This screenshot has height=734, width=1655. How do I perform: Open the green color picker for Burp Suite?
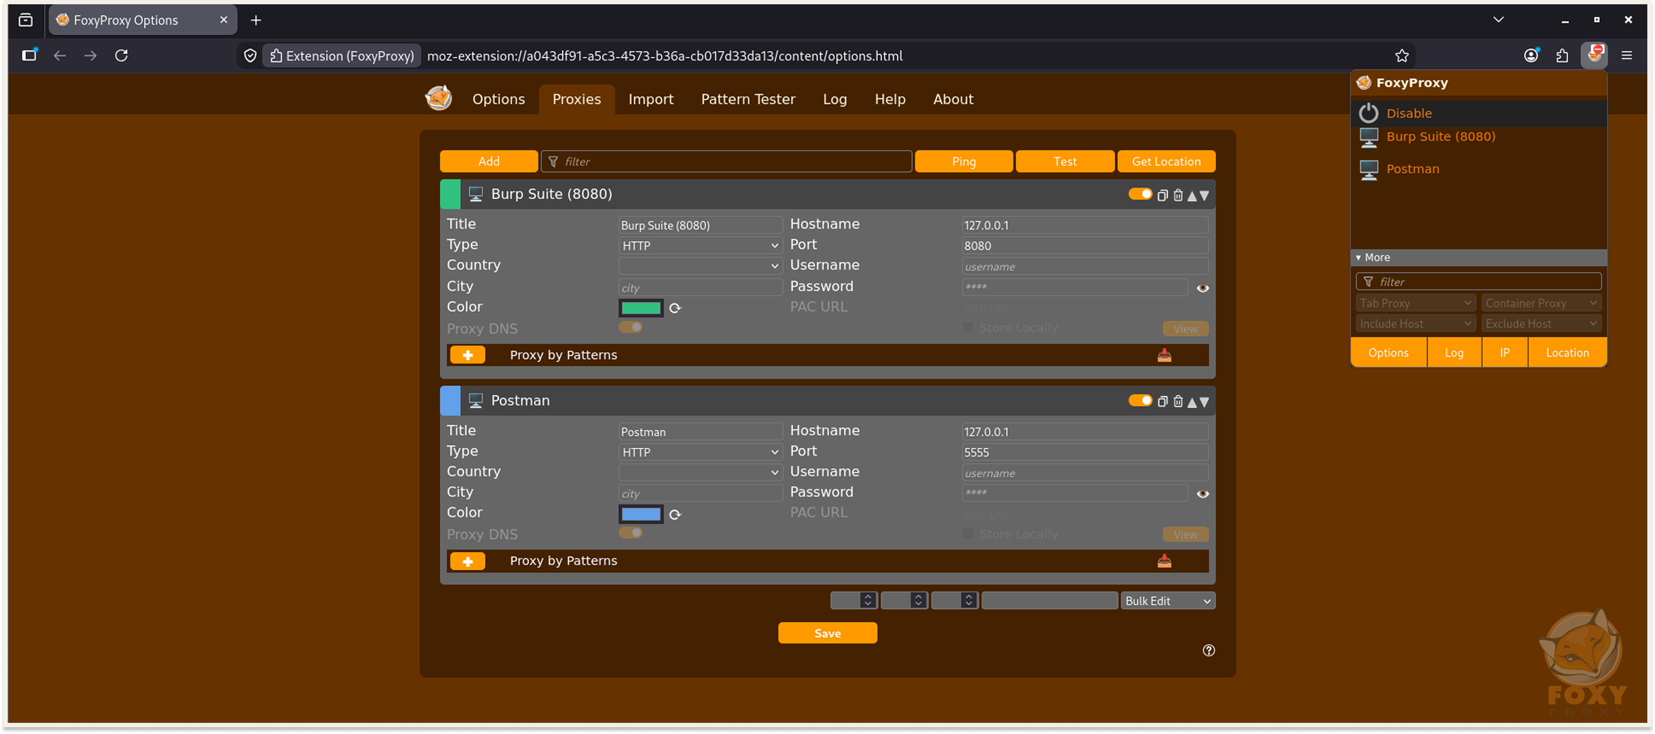pos(640,308)
